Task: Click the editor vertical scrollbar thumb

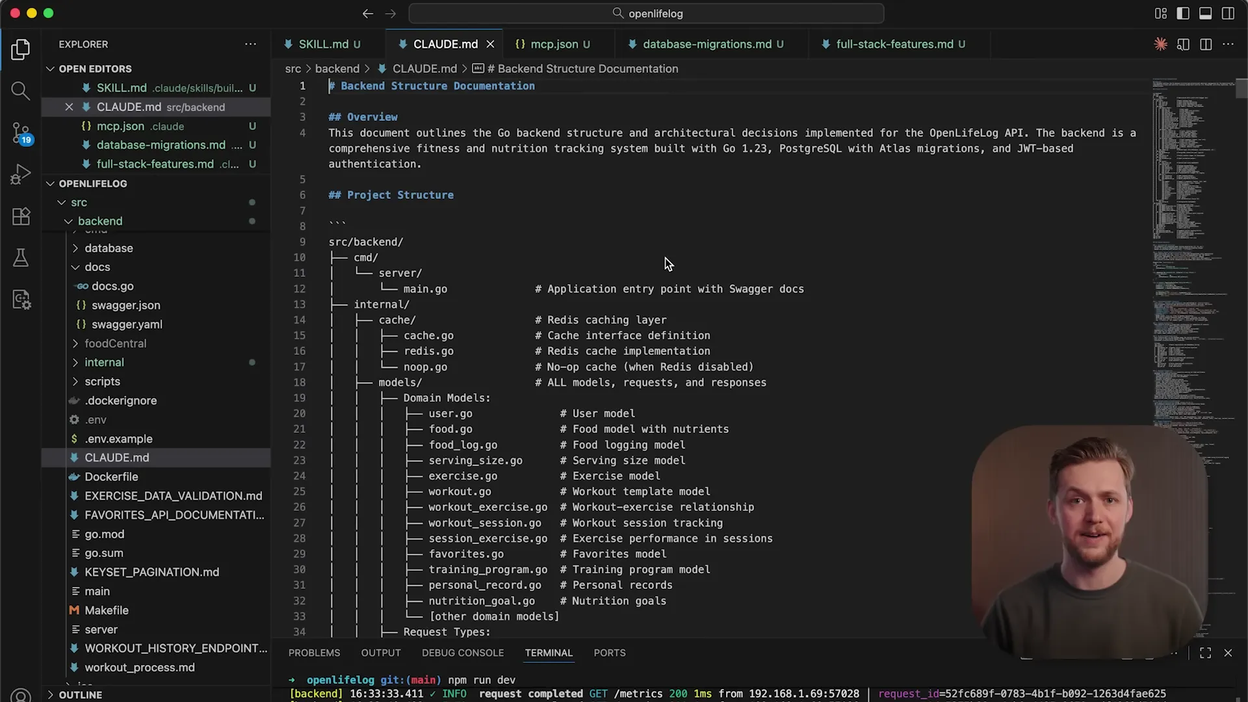Action: [1241, 88]
